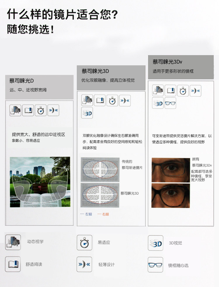Click 蔡司睐光3D caption beside lower diagram
219x287 pixels.
tap(130, 193)
